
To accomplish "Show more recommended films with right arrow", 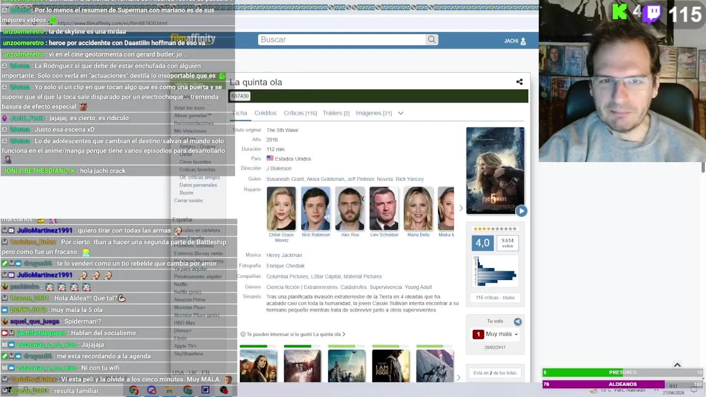I will pyautogui.click(x=458, y=378).
